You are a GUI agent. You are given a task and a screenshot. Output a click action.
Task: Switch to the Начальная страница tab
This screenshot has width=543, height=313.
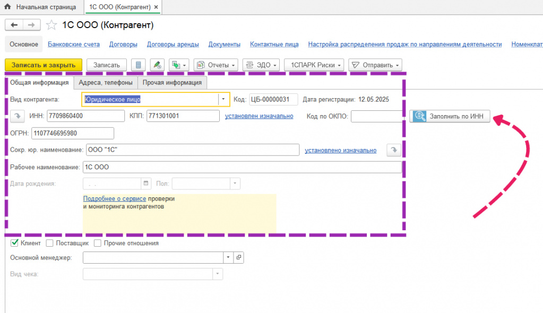41,7
